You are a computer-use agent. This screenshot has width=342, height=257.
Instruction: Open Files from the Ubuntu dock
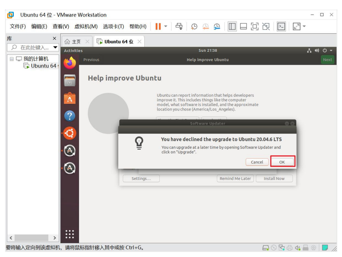pyautogui.click(x=70, y=81)
